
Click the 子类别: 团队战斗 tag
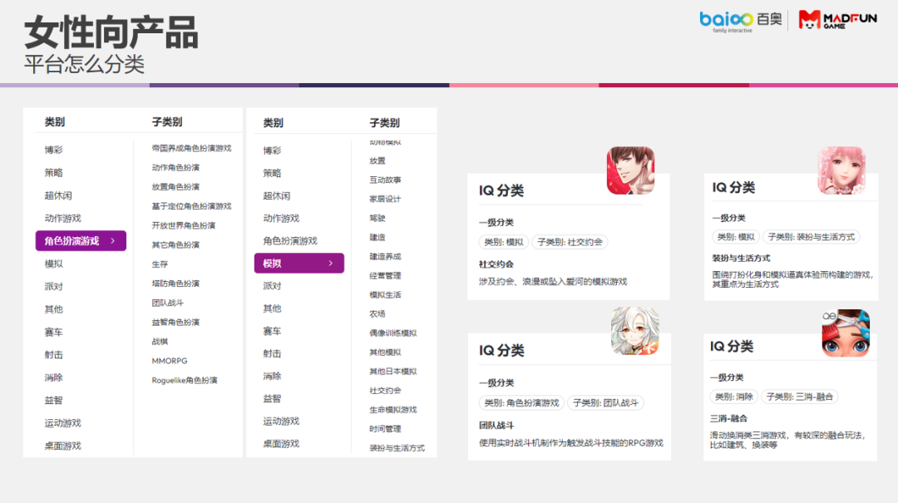(606, 403)
